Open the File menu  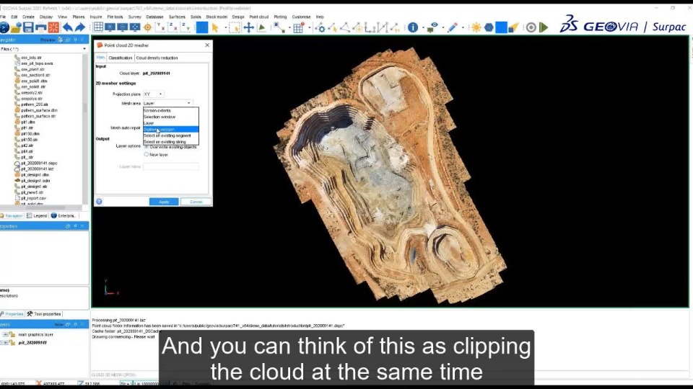click(3, 17)
